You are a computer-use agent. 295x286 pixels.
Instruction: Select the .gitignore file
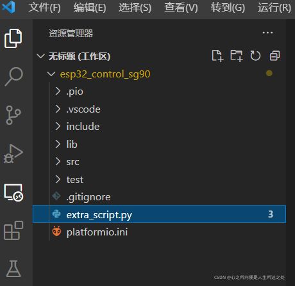point(159,197)
